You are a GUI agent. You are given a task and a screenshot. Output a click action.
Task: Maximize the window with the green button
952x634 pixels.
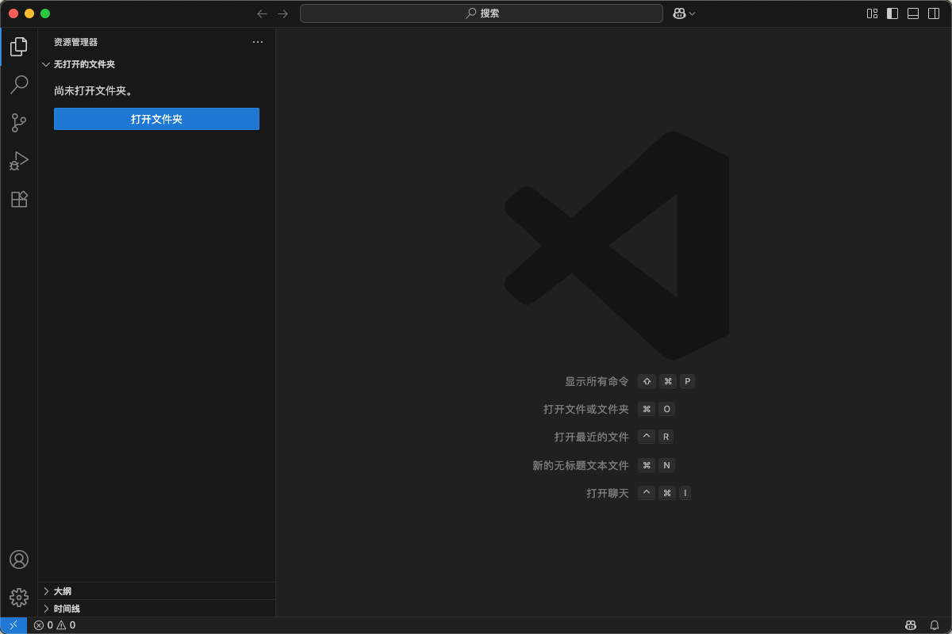point(45,13)
